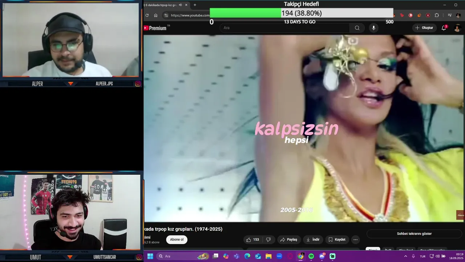Image resolution: width=465 pixels, height=262 pixels.
Task: Open File Explorer from the taskbar
Action: 268,256
